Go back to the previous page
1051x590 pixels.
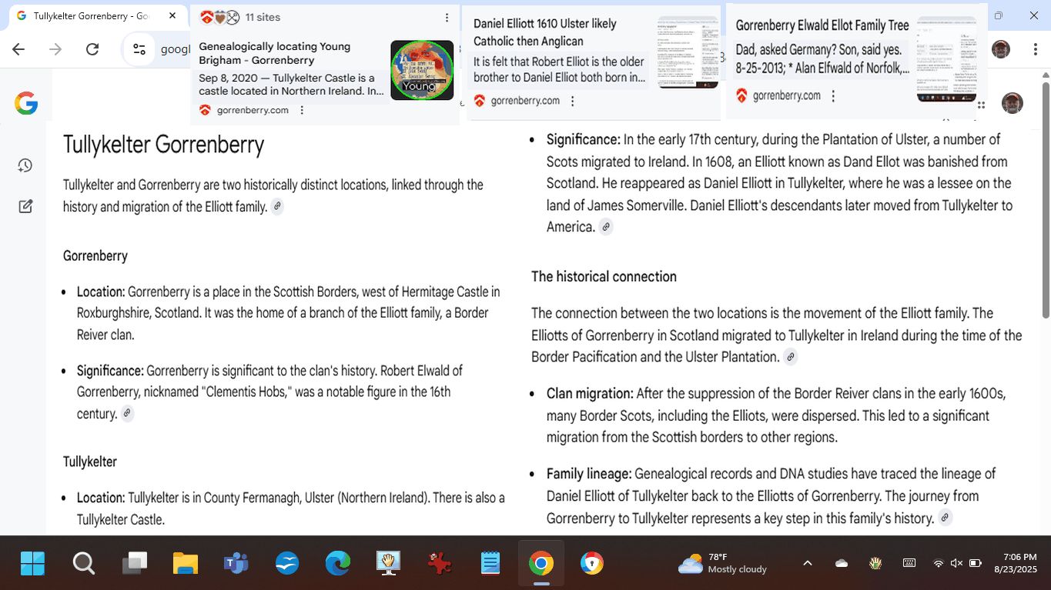(18, 49)
